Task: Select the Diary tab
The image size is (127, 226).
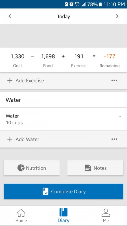Action: (63, 216)
